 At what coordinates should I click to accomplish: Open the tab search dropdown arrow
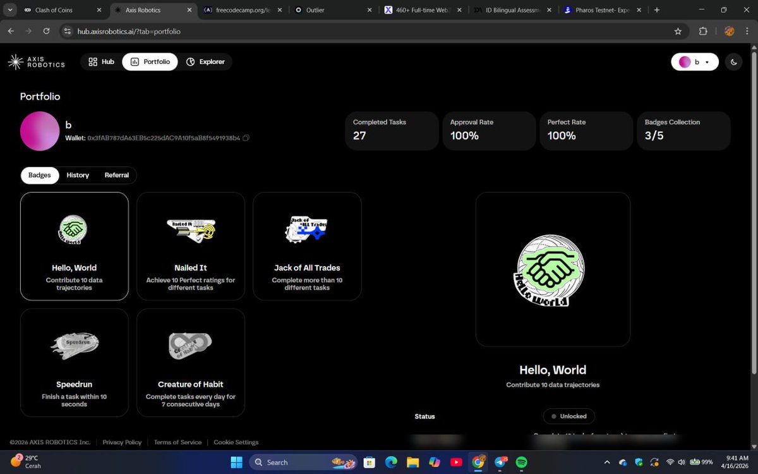(9, 9)
